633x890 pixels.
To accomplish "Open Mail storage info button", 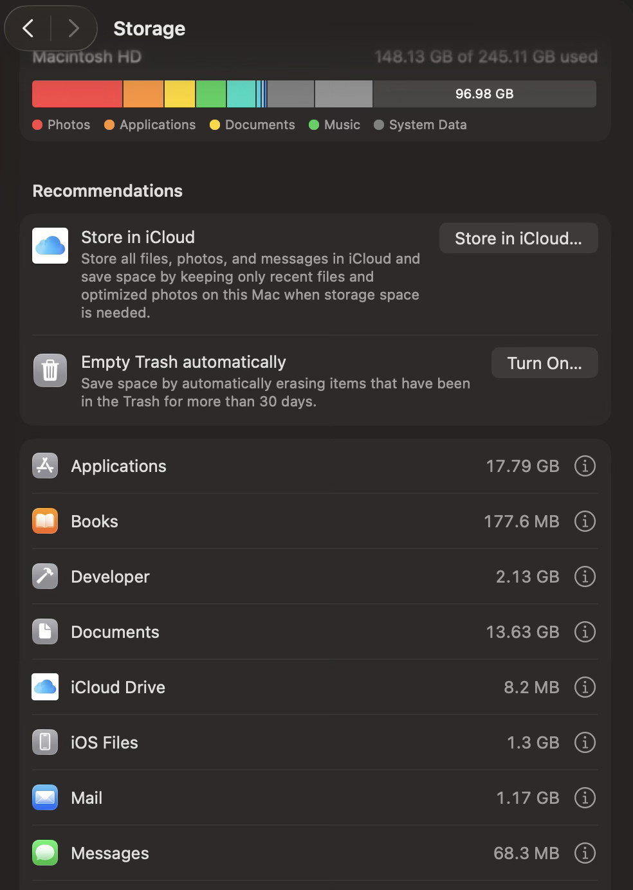I will tap(584, 797).
